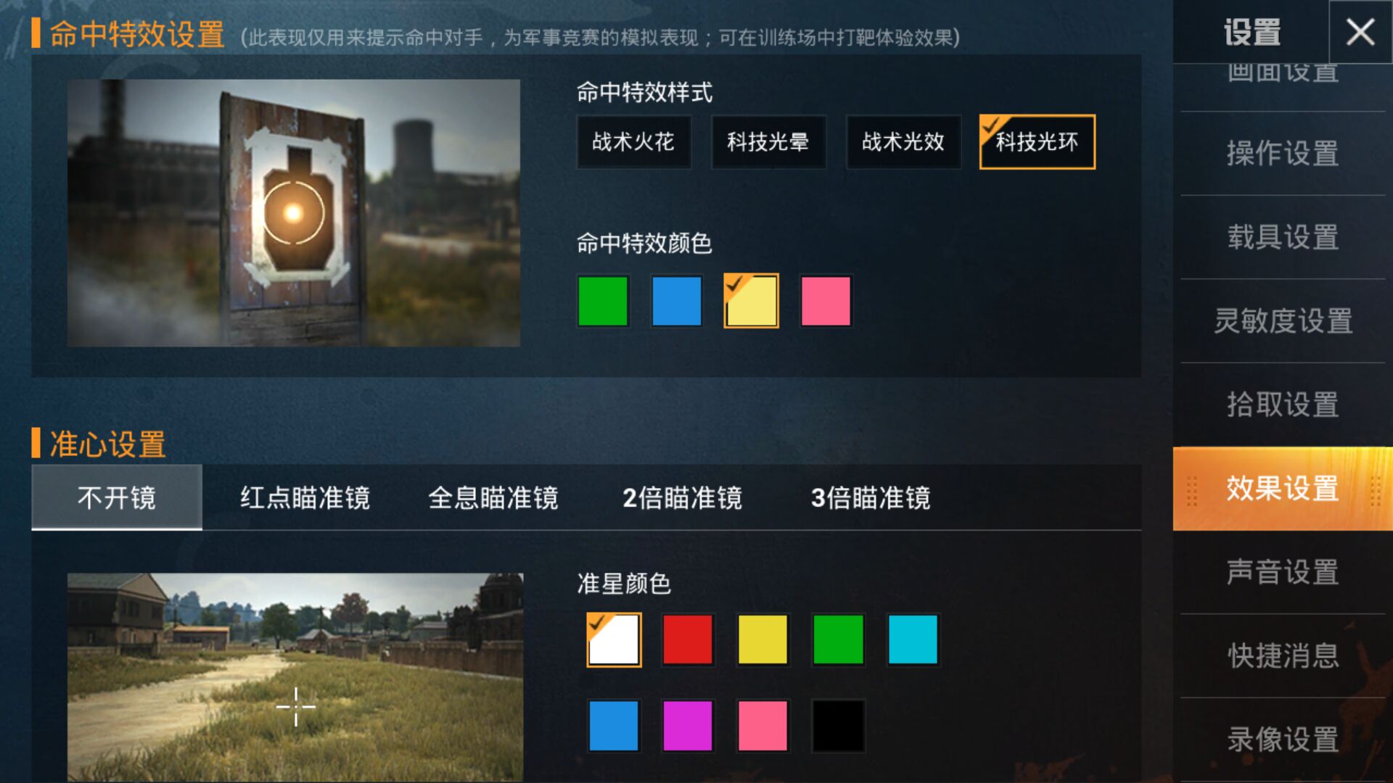Viewport: 1393px width, 783px height.
Task: Choose pink hit effect color
Action: (x=826, y=301)
